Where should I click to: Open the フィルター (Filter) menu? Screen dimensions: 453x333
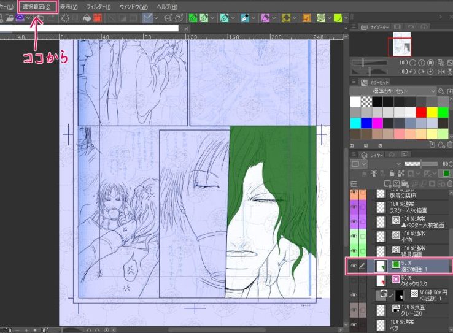98,7
